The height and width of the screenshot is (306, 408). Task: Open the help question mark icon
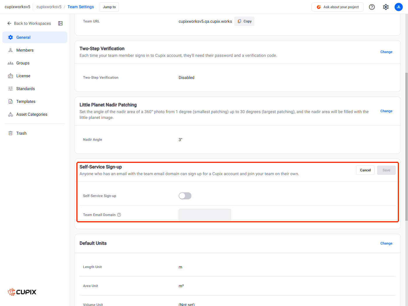tap(372, 7)
